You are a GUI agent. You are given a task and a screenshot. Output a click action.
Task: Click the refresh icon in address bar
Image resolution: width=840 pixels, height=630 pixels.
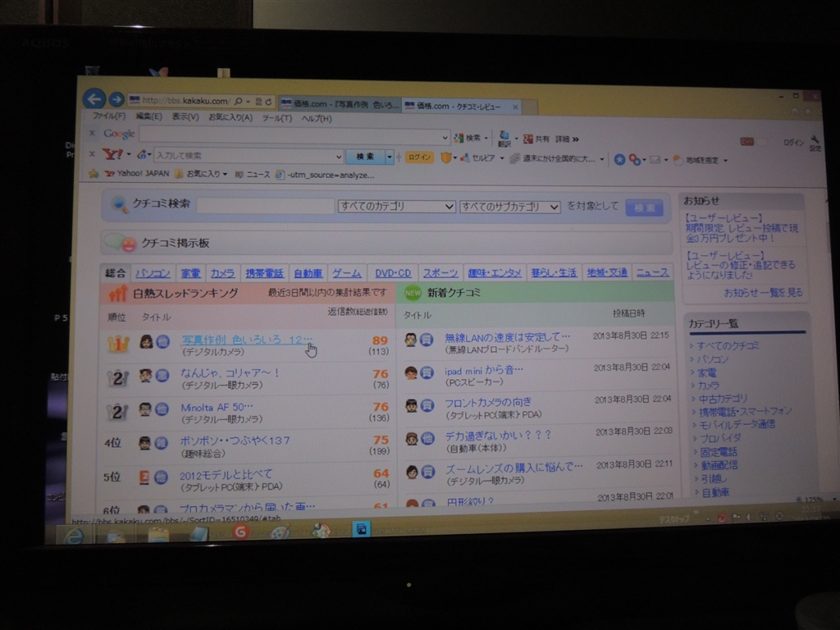pos(269,101)
